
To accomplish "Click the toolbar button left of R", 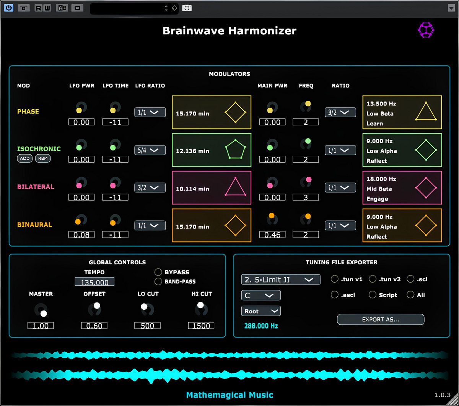I will coord(24,8).
